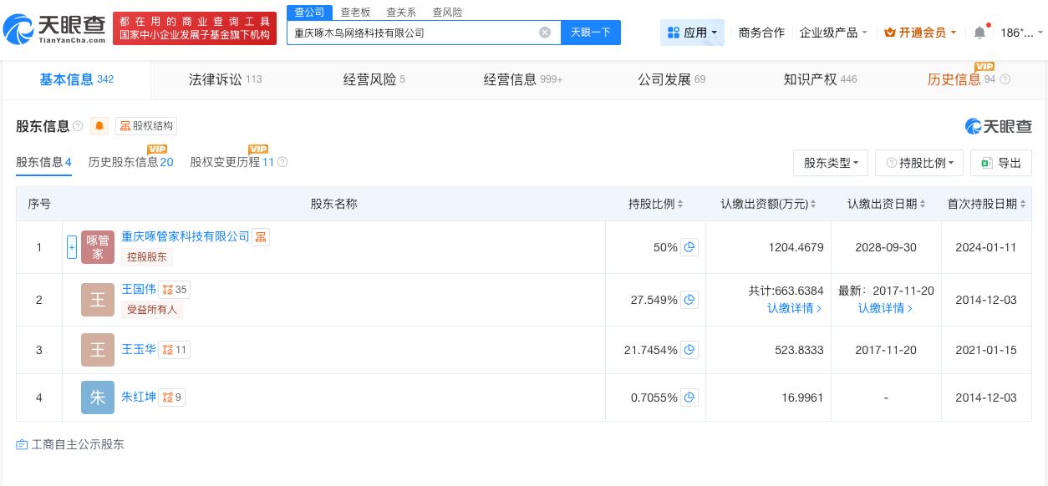Viewport: 1048px width, 486px height.
Task: Open the 持股比例 filter dropdown
Action: pos(919,163)
